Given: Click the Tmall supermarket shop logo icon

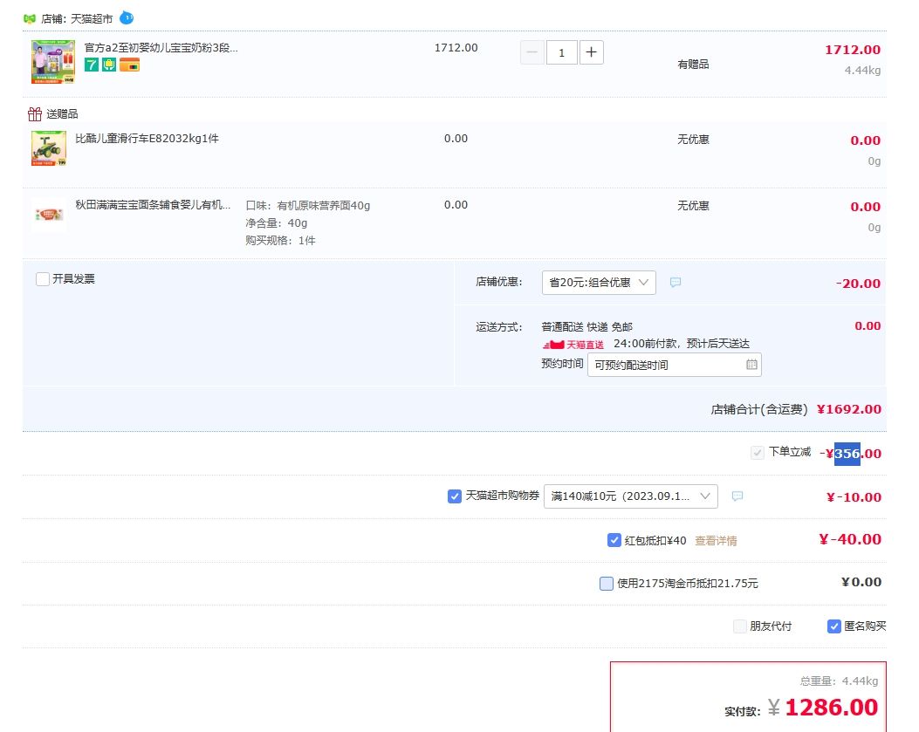Looking at the screenshot, I should pos(30,18).
